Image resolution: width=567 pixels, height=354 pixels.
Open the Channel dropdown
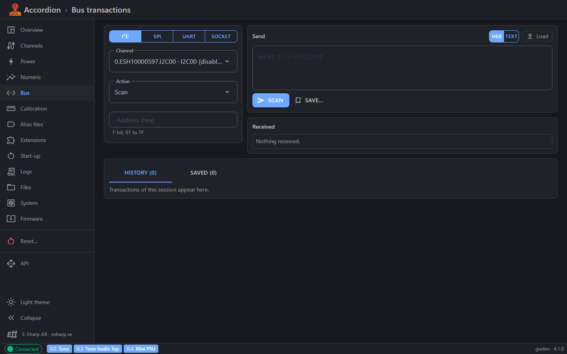[173, 61]
